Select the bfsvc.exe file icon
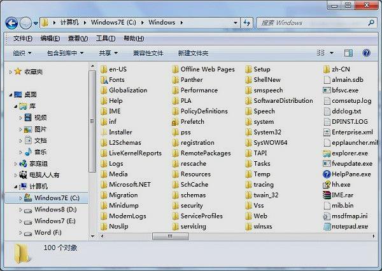The height and width of the screenshot is (271, 382). click(x=327, y=90)
